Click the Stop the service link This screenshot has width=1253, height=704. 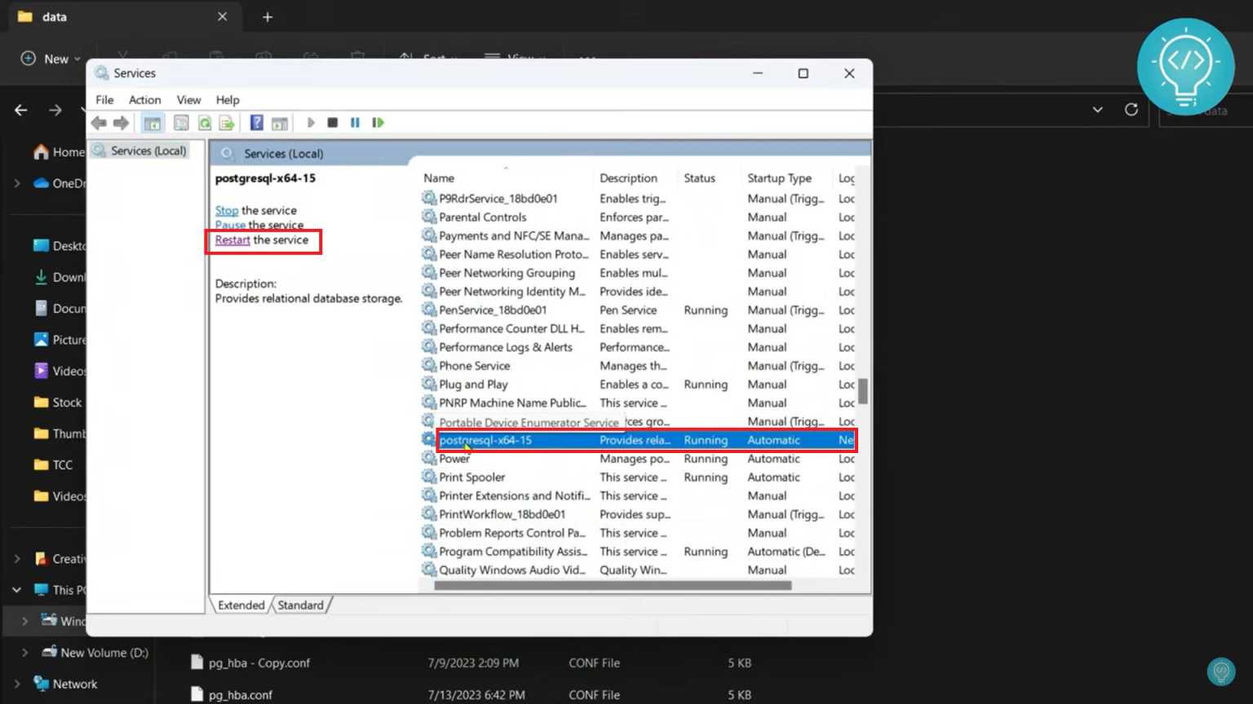point(226,209)
